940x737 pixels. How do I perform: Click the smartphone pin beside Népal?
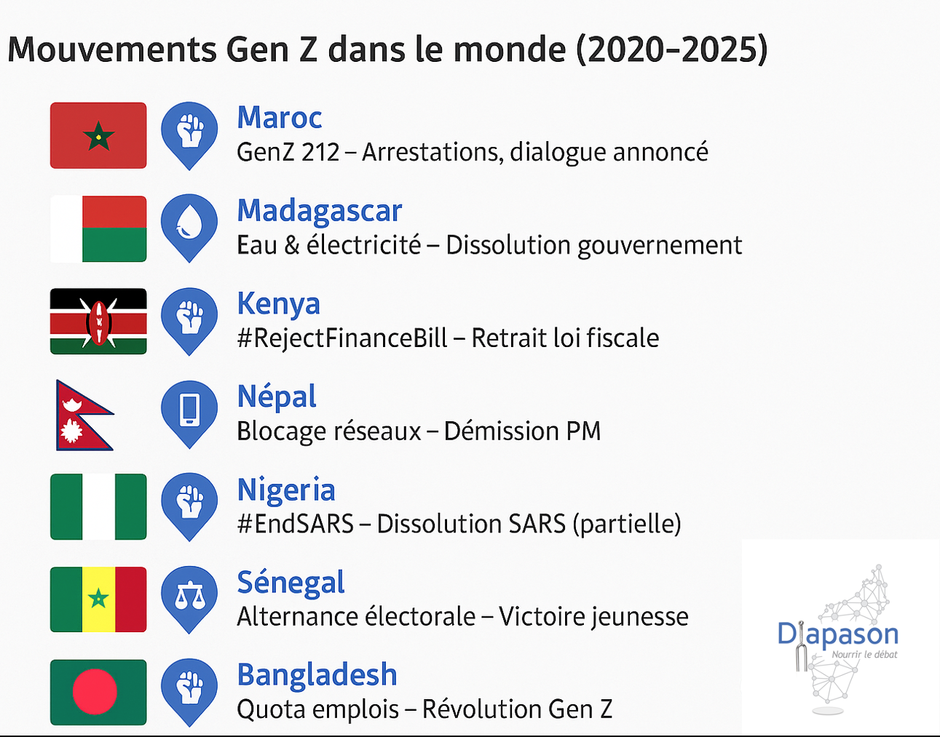(x=189, y=410)
